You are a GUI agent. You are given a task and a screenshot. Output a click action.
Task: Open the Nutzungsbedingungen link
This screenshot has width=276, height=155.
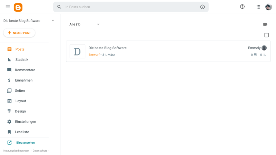click(16, 151)
